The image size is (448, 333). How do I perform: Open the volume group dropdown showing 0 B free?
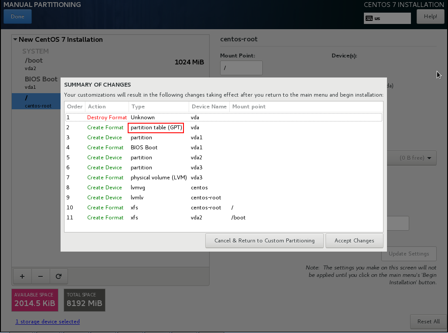click(x=411, y=158)
